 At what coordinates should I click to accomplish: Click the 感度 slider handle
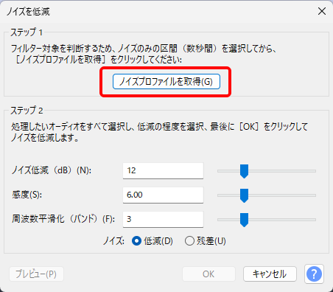tap(244, 195)
